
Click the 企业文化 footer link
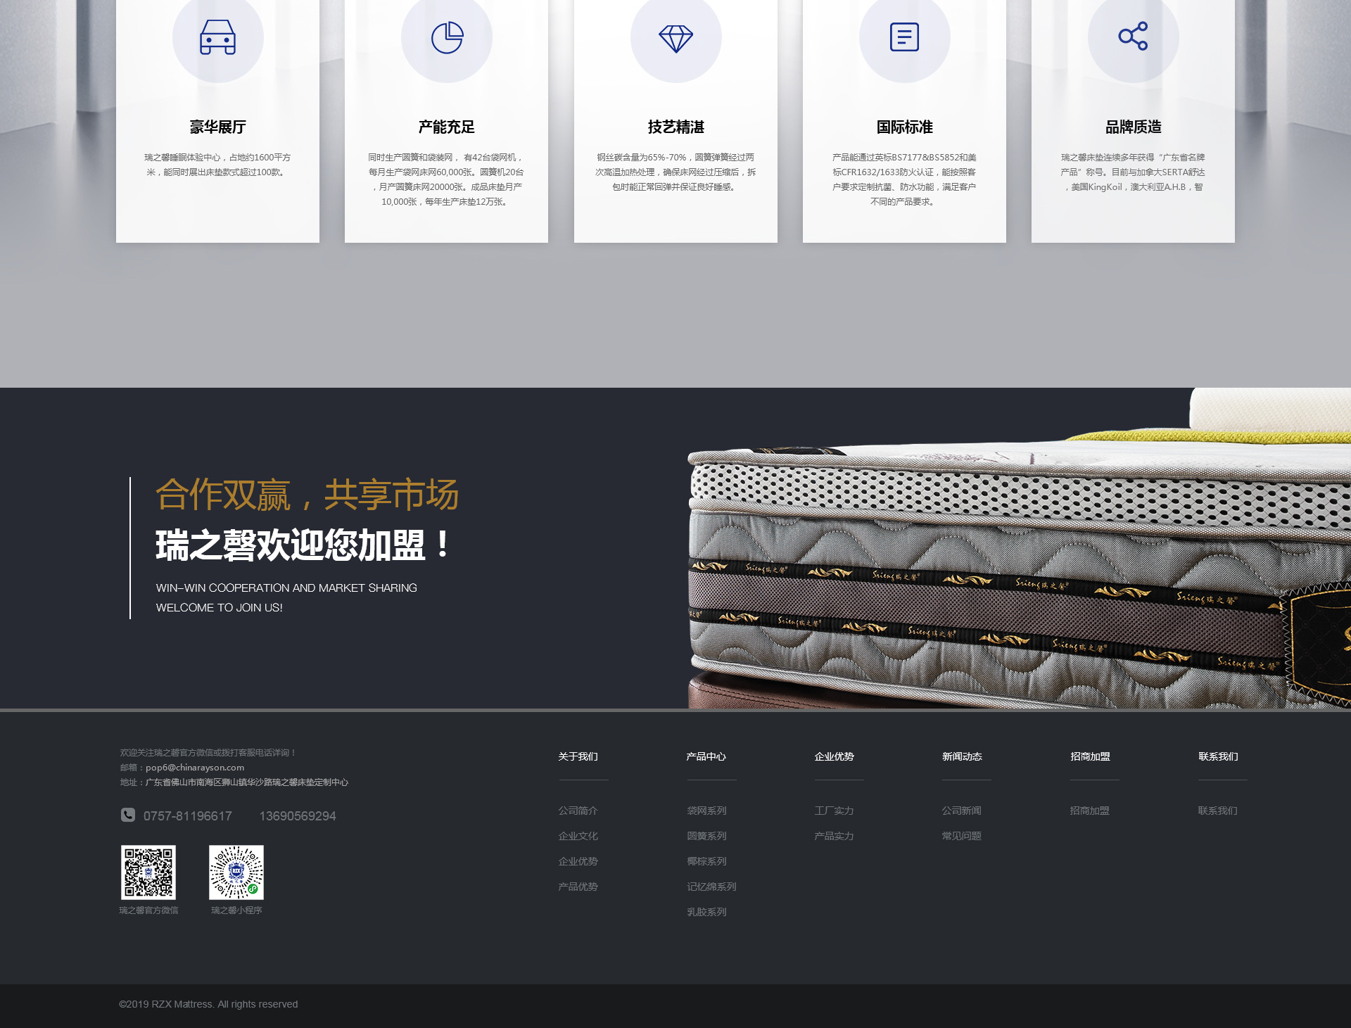click(x=578, y=836)
